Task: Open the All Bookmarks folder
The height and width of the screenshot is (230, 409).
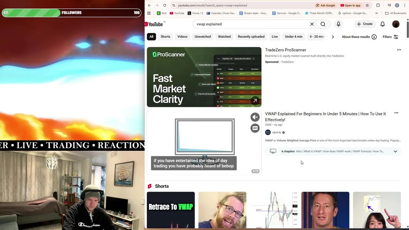Action: coord(396,13)
